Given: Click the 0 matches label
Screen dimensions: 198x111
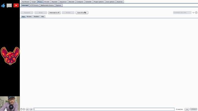Looking at the screenshot, I should pos(179,109).
